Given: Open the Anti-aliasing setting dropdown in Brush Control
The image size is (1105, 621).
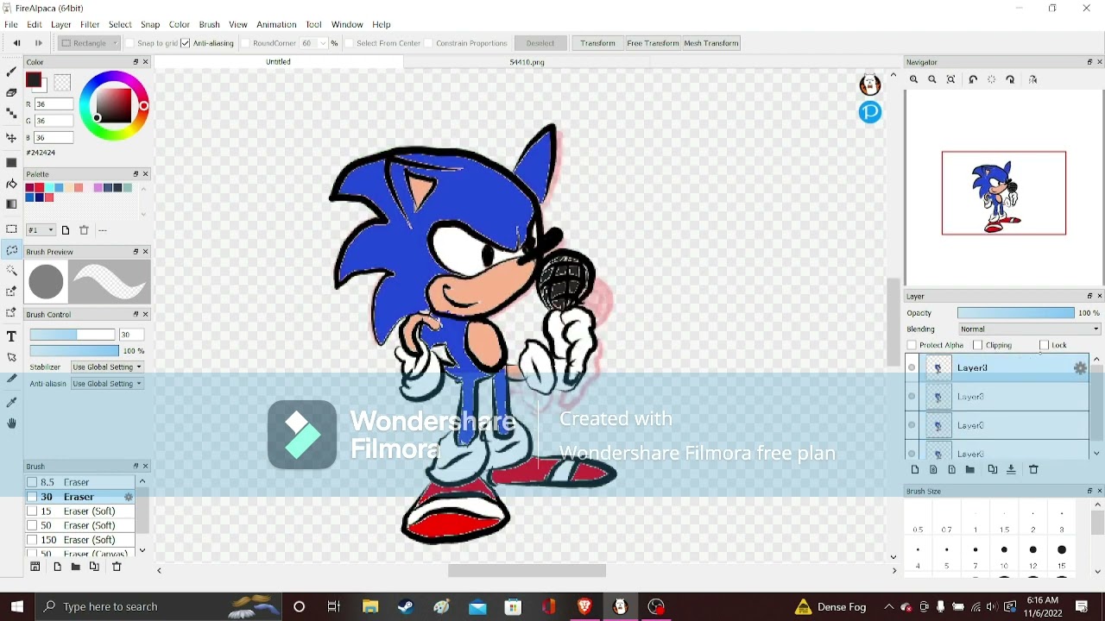Looking at the screenshot, I should click(x=107, y=384).
